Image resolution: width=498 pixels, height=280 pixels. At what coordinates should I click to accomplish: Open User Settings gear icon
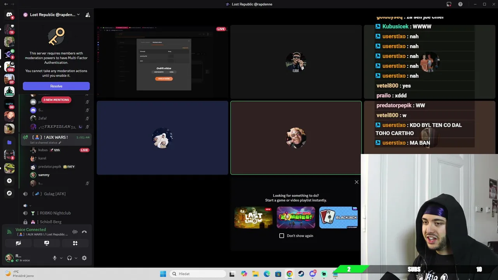[84, 258]
